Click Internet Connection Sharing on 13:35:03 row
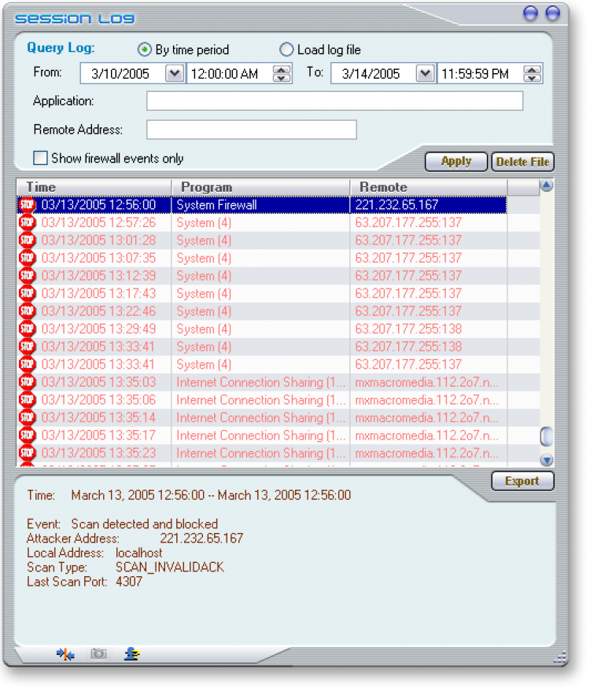Viewport: 590px width, 687px height. coord(261,382)
